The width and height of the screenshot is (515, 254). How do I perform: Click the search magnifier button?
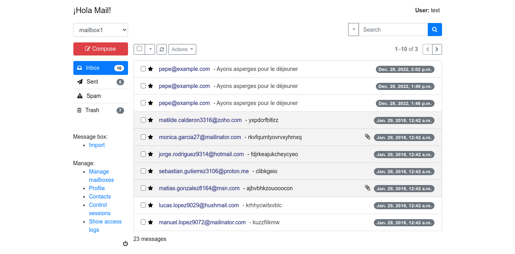(435, 30)
